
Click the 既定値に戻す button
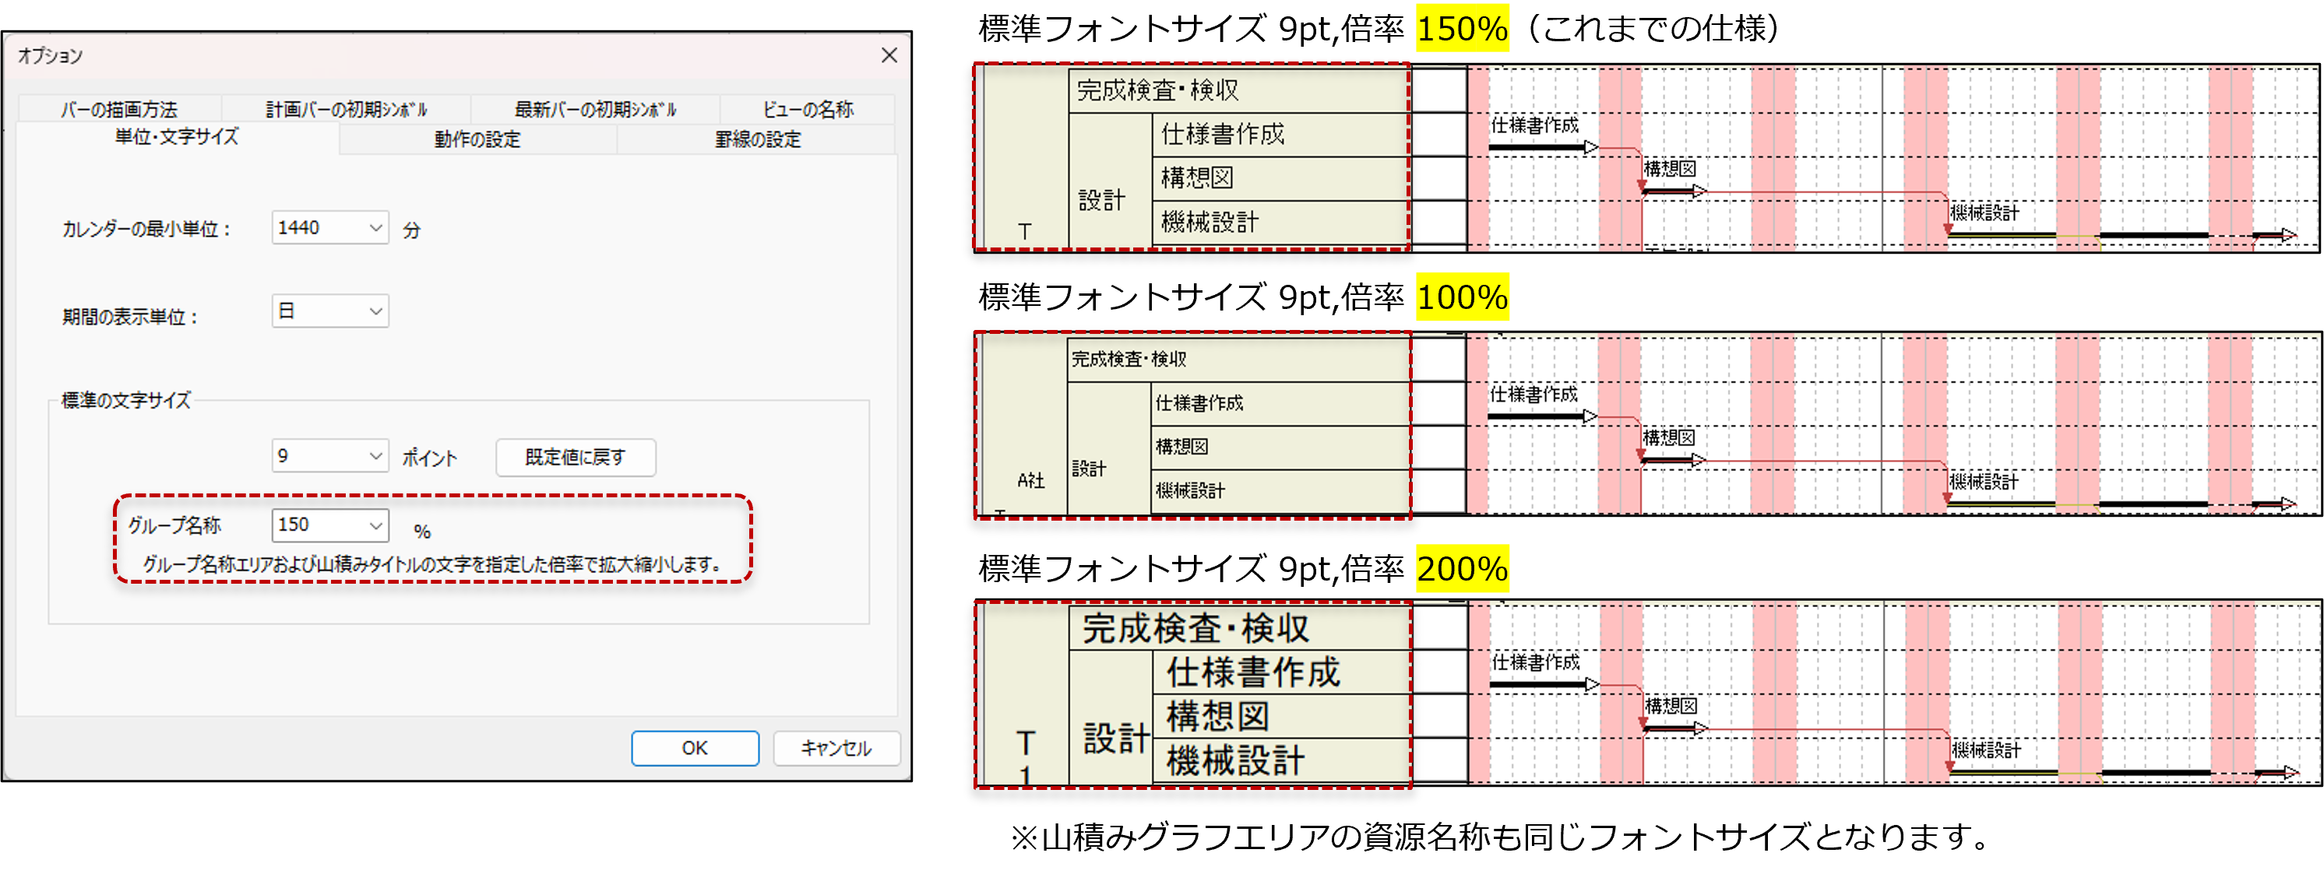576,457
